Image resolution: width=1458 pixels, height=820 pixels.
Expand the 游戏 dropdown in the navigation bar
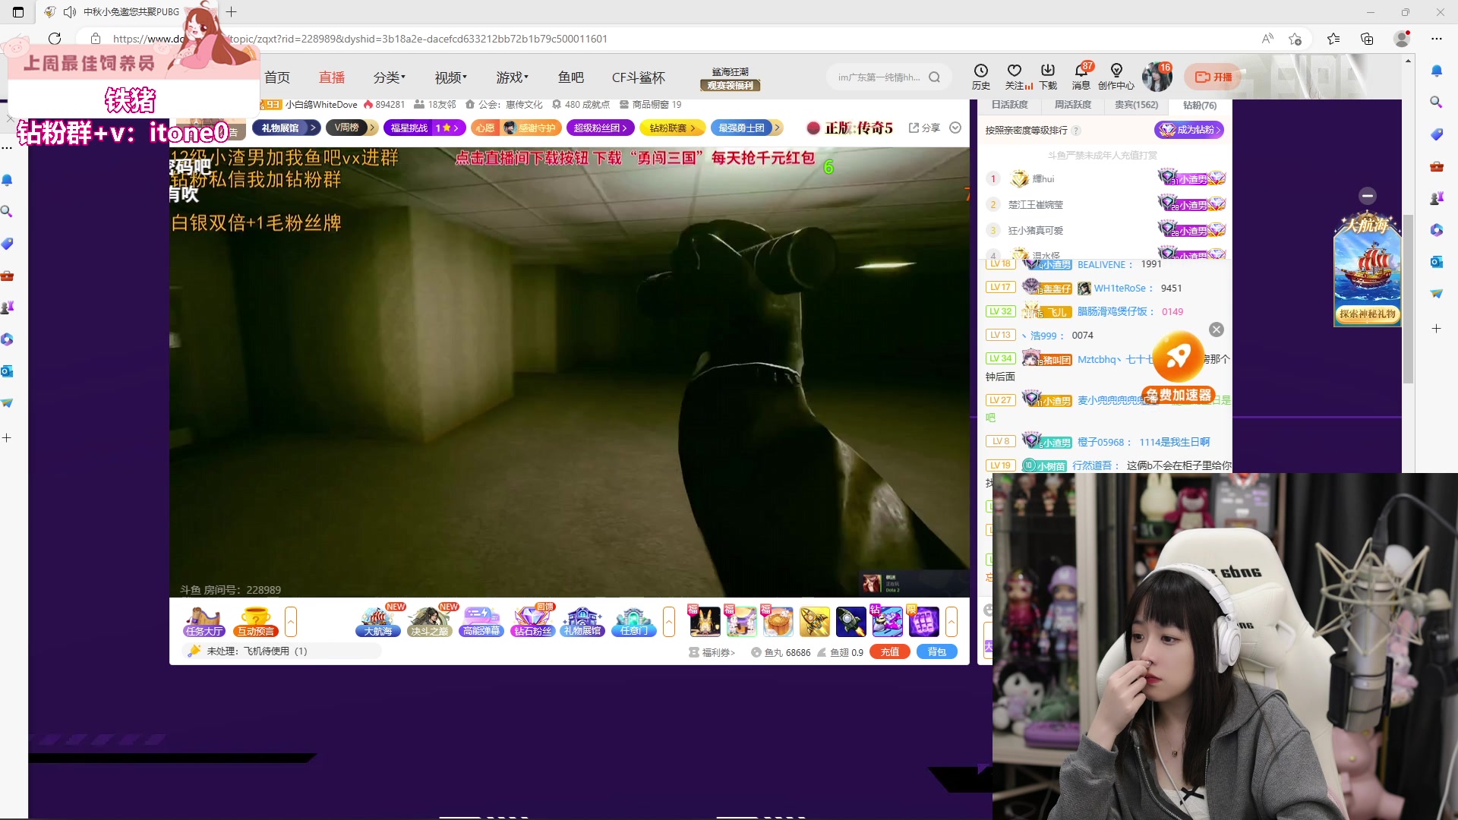[x=512, y=77]
